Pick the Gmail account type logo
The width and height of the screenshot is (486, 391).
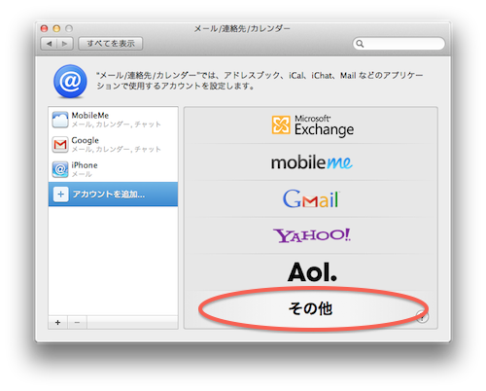click(311, 198)
